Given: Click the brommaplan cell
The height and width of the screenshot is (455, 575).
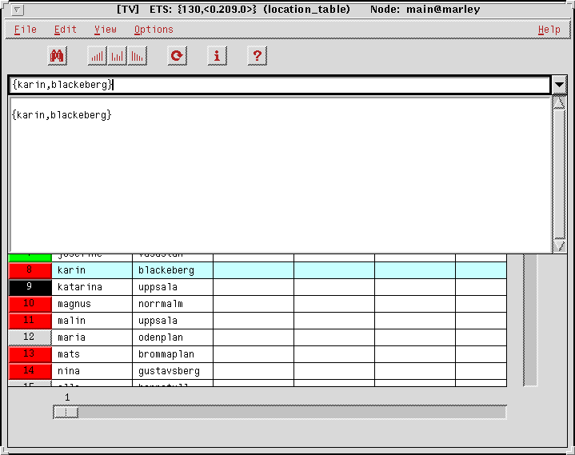Looking at the screenshot, I should pyautogui.click(x=173, y=354).
